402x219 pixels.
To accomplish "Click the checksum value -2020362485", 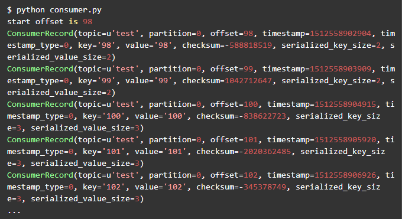I will coord(265,151).
